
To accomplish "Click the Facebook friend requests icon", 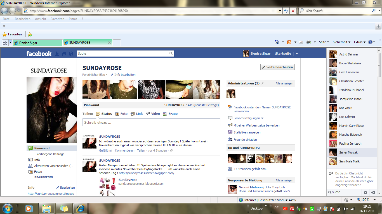I will point(57,54).
